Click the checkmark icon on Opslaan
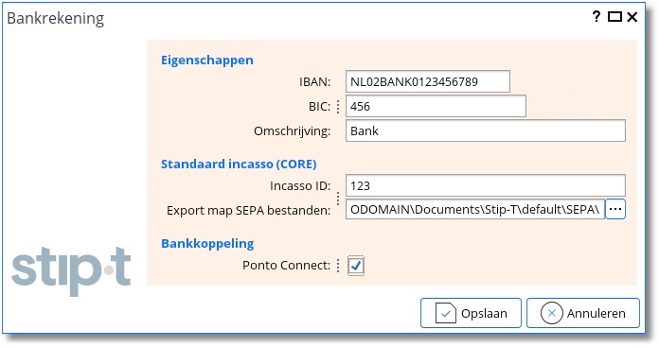The width and height of the screenshot is (659, 347). point(446,313)
